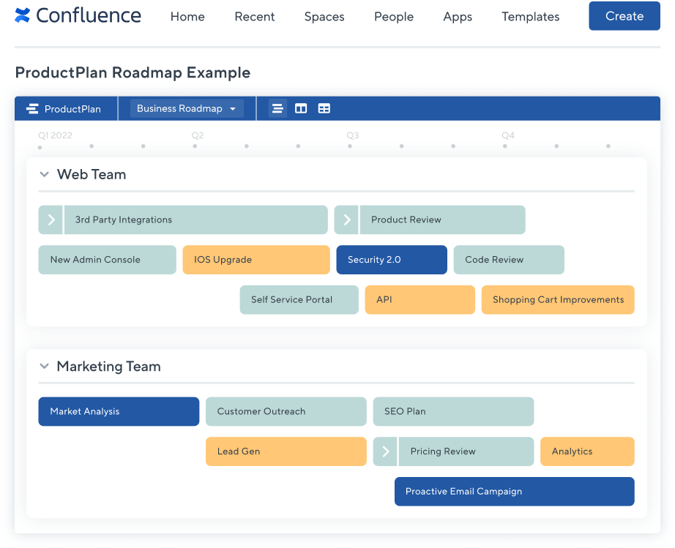Select the Customer Outreach bar
This screenshot has width=675, height=548.
(286, 412)
